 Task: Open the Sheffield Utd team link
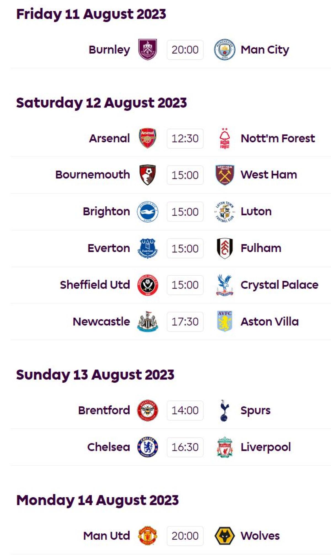[95, 285]
